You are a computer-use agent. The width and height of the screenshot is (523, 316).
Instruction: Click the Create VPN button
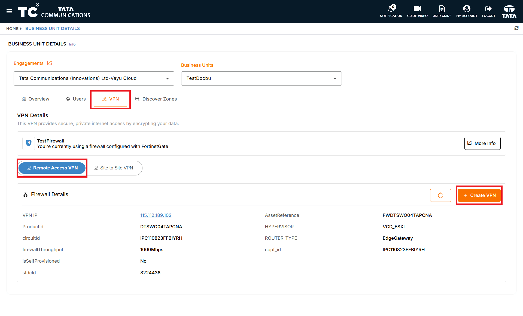(x=479, y=195)
